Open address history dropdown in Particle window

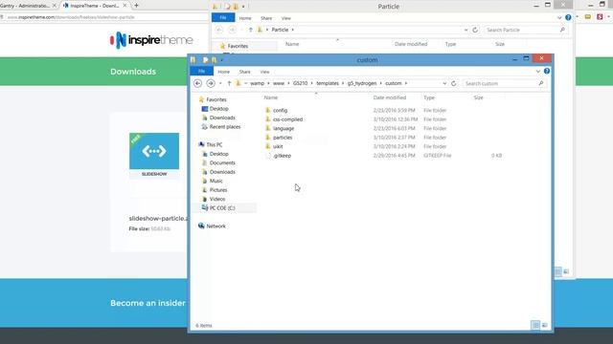coord(466,30)
